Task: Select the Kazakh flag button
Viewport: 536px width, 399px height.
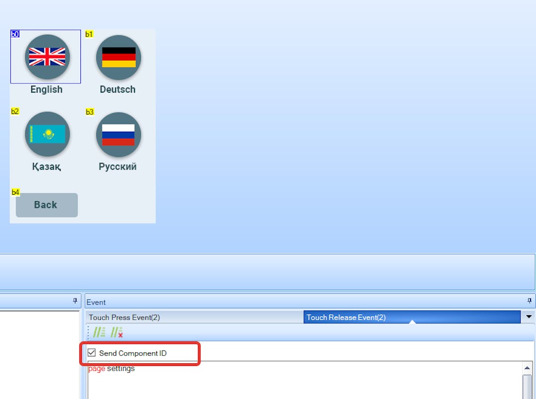Action: point(47,134)
